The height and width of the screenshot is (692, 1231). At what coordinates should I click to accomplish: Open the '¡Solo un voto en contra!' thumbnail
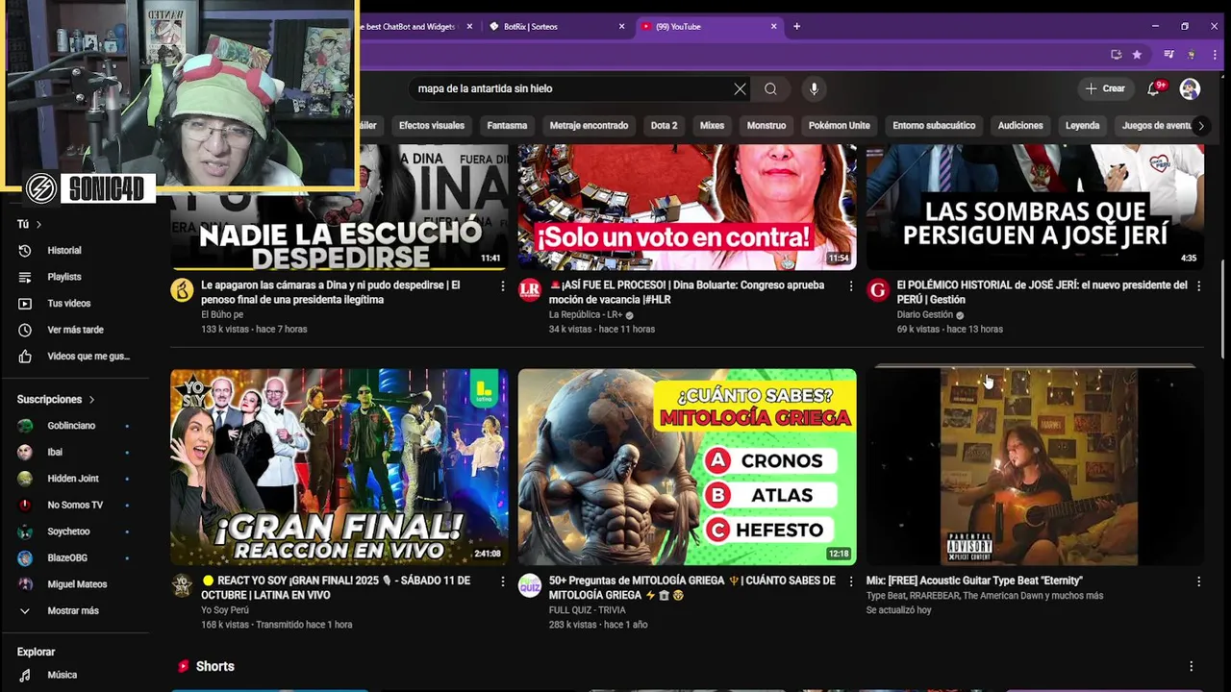687,208
